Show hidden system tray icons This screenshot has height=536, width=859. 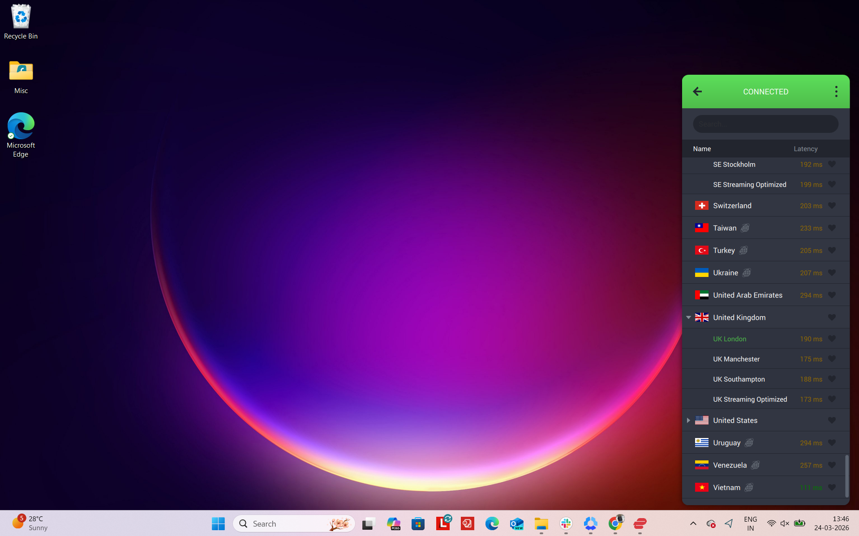(693, 523)
